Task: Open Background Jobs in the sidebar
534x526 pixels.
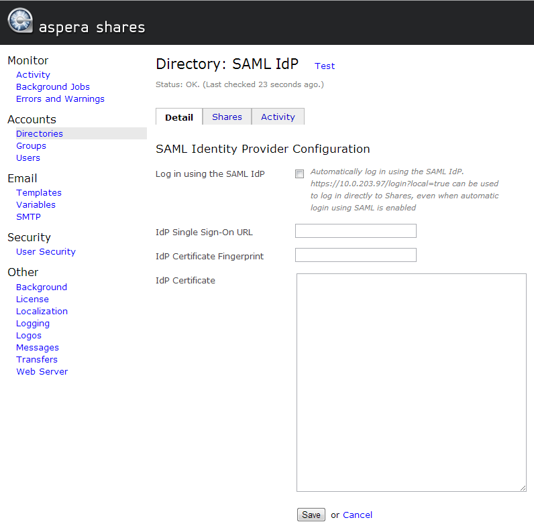Action: click(53, 86)
